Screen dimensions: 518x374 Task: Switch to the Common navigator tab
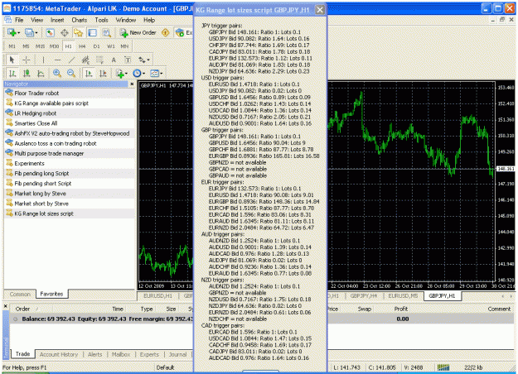click(20, 295)
